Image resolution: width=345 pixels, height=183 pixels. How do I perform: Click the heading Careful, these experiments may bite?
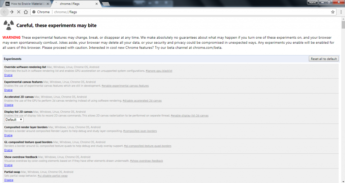(x=57, y=26)
